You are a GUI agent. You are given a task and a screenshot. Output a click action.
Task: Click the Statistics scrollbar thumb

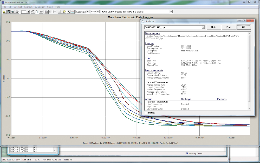[x=249, y=68]
